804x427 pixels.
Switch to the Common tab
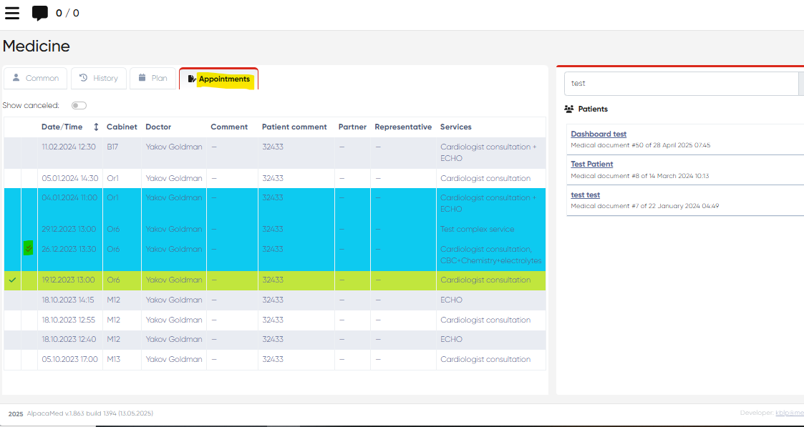coord(36,79)
